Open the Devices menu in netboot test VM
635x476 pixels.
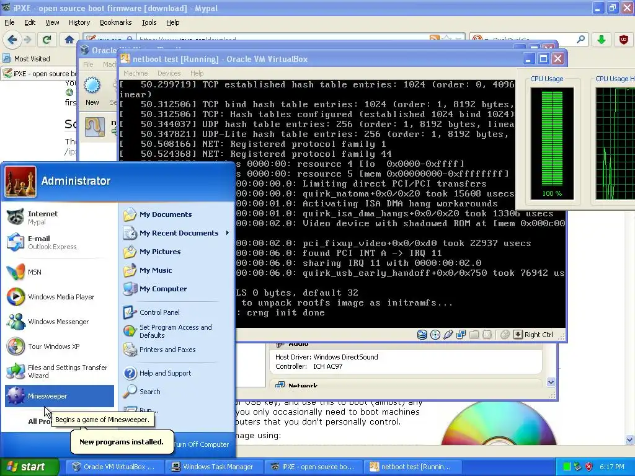point(169,73)
